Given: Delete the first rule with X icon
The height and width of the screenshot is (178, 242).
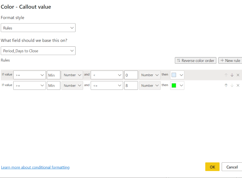Looking at the screenshot, I should coord(238,75).
